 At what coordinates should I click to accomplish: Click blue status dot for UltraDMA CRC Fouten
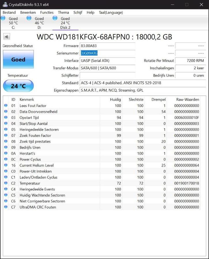(6, 207)
